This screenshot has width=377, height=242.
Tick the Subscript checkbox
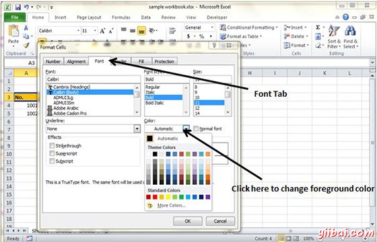click(52, 161)
